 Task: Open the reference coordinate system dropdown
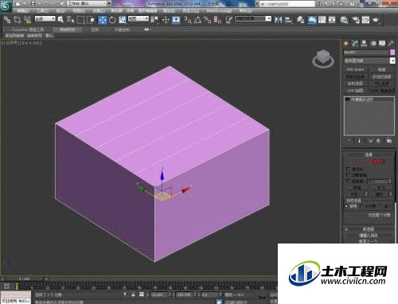[139, 19]
